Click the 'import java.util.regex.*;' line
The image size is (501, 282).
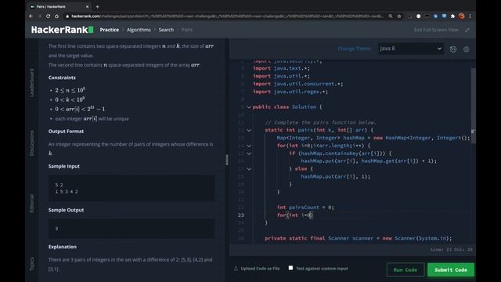pyautogui.click(x=290, y=92)
